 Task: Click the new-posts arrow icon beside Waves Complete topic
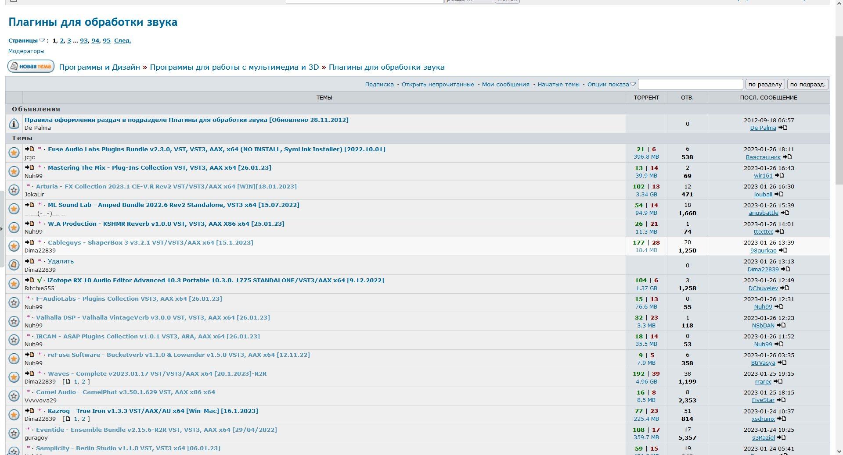coord(29,373)
